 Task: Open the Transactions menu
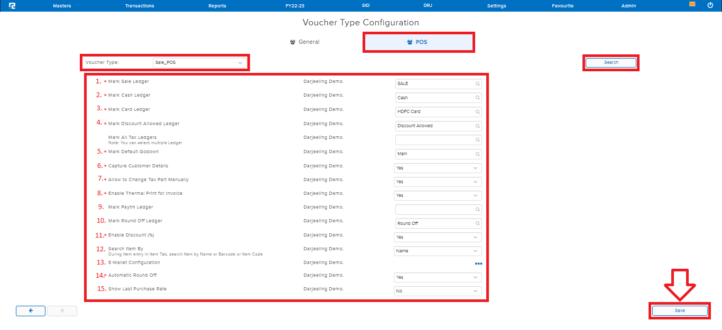pyautogui.click(x=140, y=6)
